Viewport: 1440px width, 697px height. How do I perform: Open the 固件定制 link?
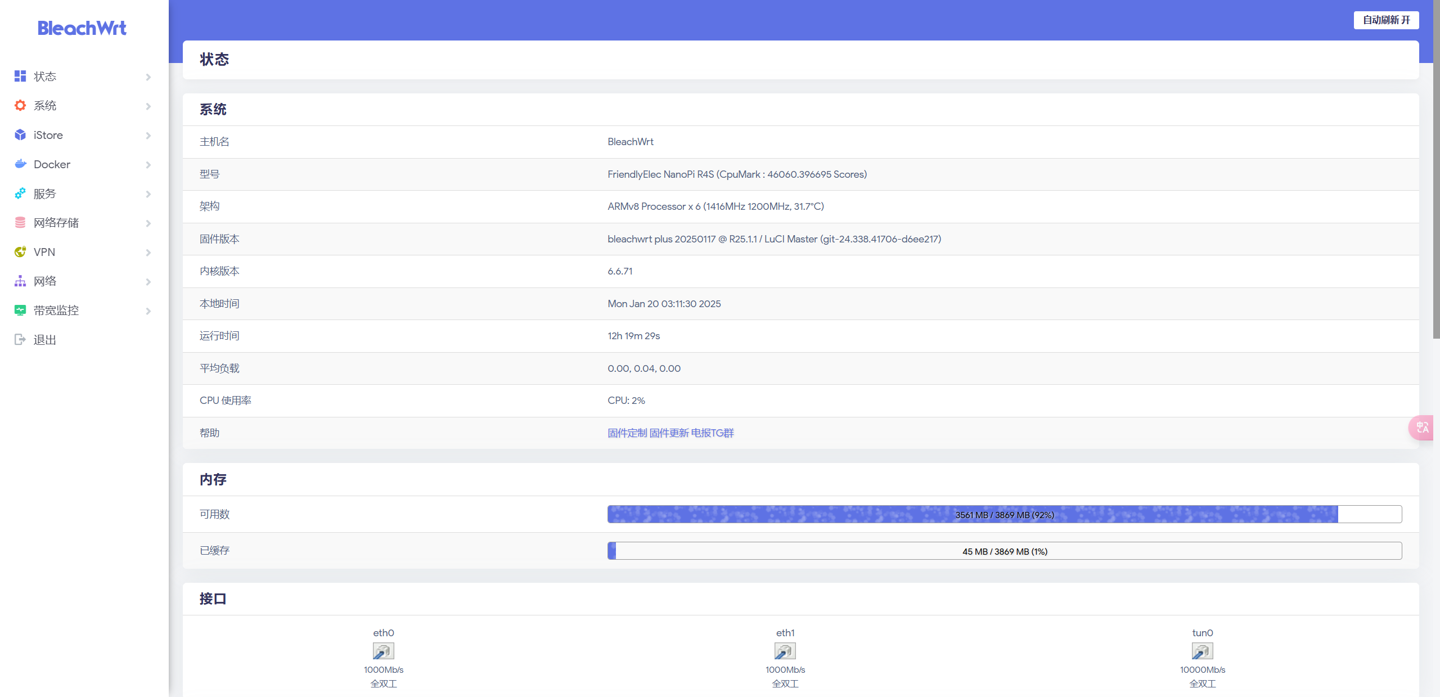point(627,433)
